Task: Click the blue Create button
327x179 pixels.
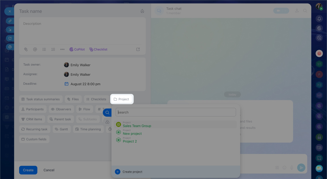Action: 28,170
